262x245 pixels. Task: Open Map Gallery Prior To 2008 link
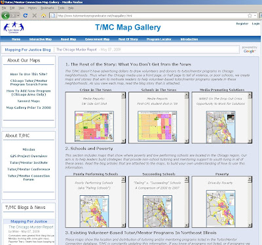click(x=29, y=107)
